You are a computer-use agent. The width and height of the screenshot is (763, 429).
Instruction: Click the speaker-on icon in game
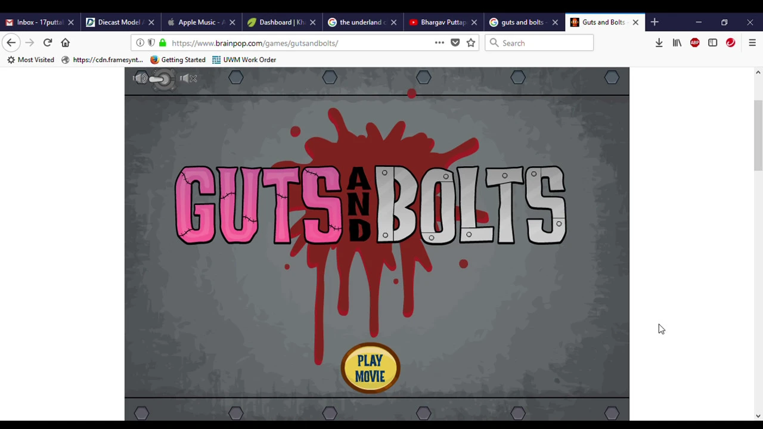click(139, 78)
